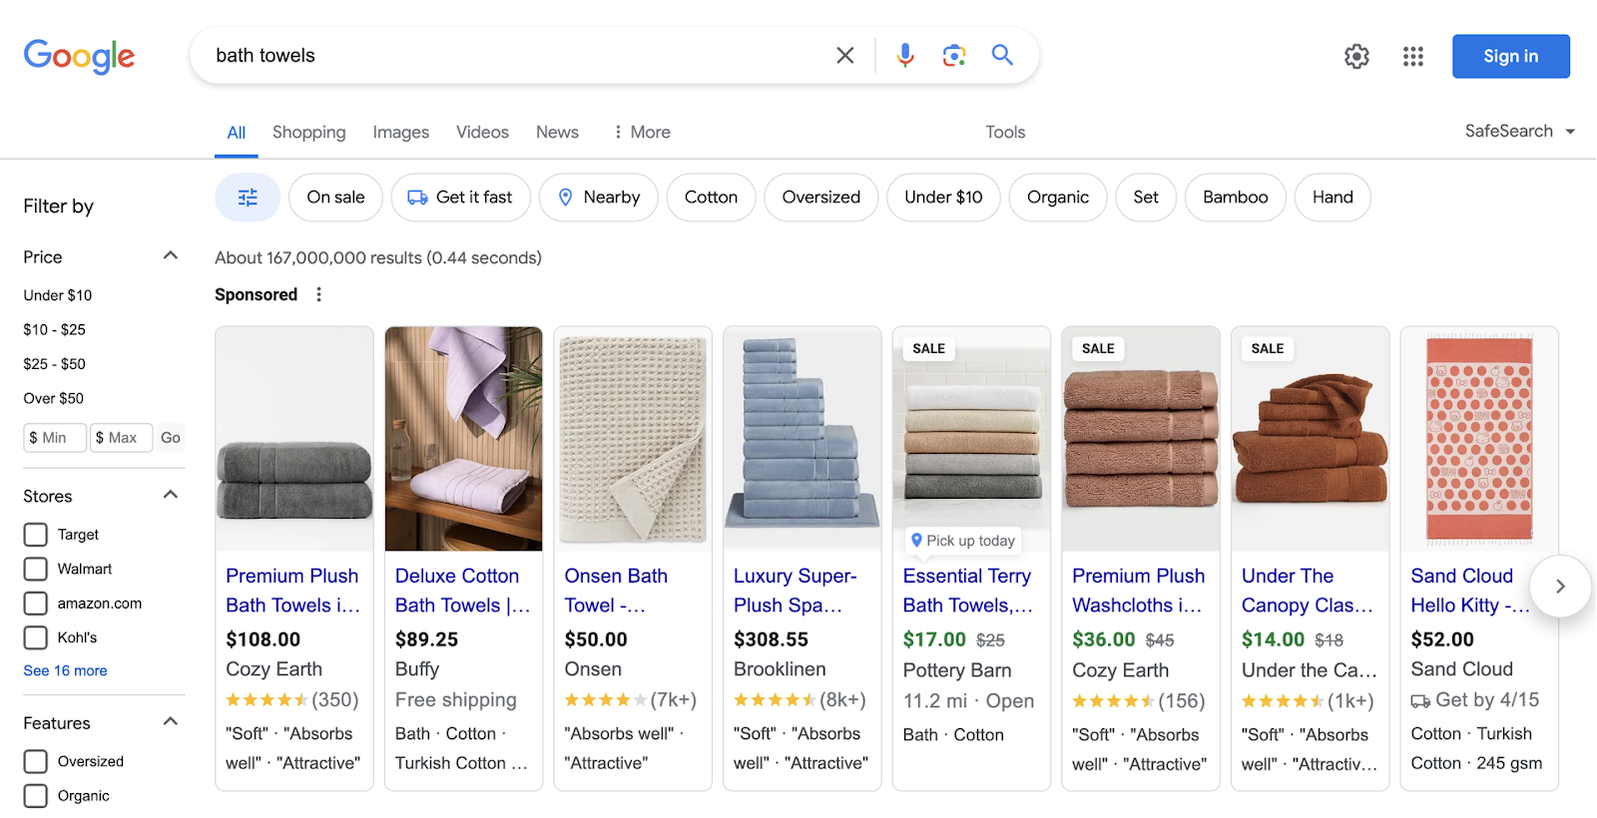Viewport: 1597px width, 818px height.
Task: Start voice search with the microphone icon
Action: (x=904, y=56)
